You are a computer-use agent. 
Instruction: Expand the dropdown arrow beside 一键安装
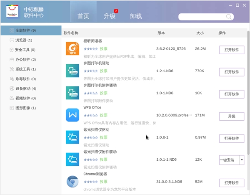(x=242, y=160)
